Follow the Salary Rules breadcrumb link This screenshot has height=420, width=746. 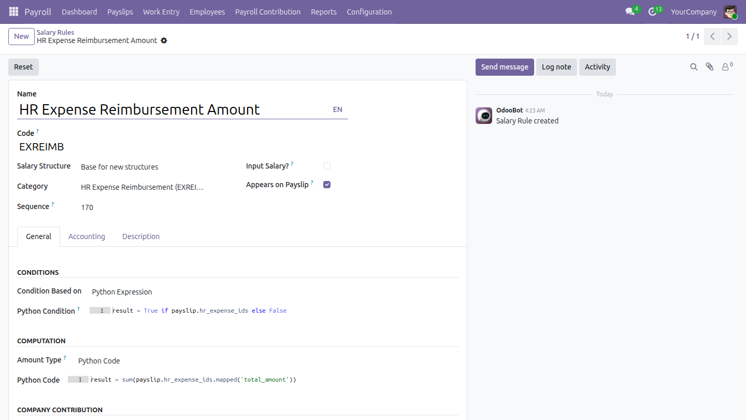point(55,32)
